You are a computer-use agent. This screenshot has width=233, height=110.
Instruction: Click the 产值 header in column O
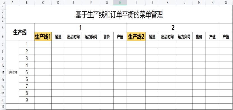pyautogui.click(x=226, y=36)
